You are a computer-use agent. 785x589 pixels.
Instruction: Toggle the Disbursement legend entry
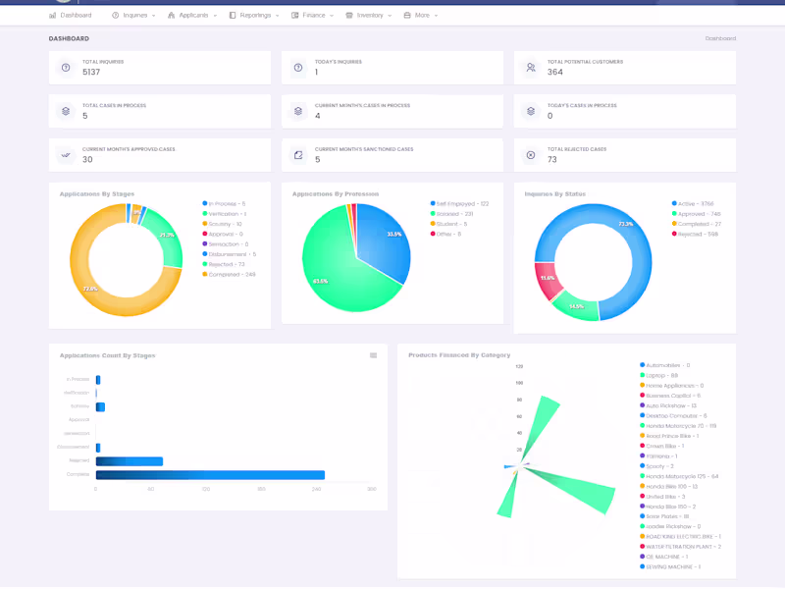(x=230, y=254)
